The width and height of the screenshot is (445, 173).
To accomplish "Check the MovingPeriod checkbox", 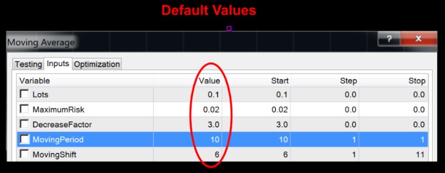I will pyautogui.click(x=25, y=139).
